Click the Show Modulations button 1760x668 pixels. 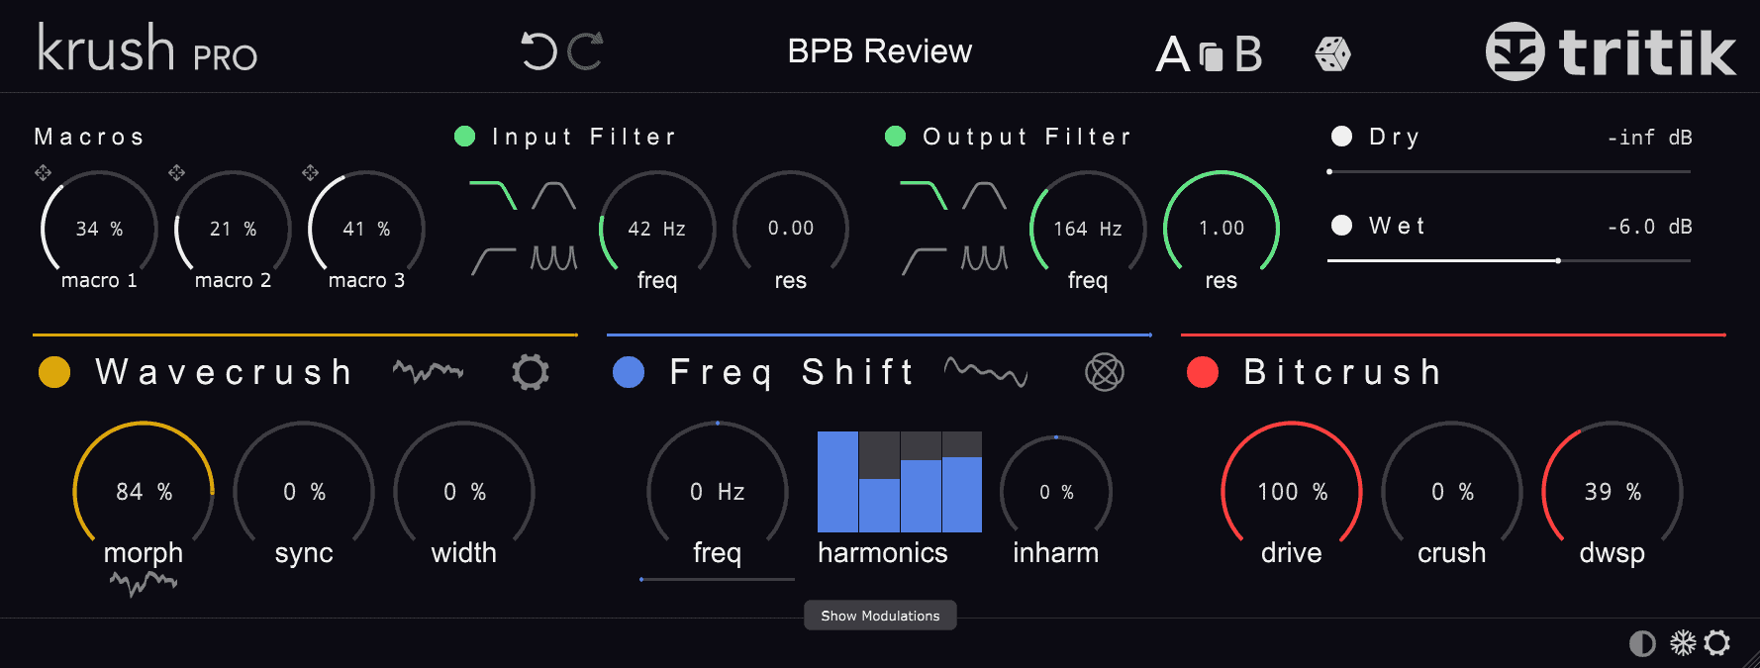click(x=880, y=615)
